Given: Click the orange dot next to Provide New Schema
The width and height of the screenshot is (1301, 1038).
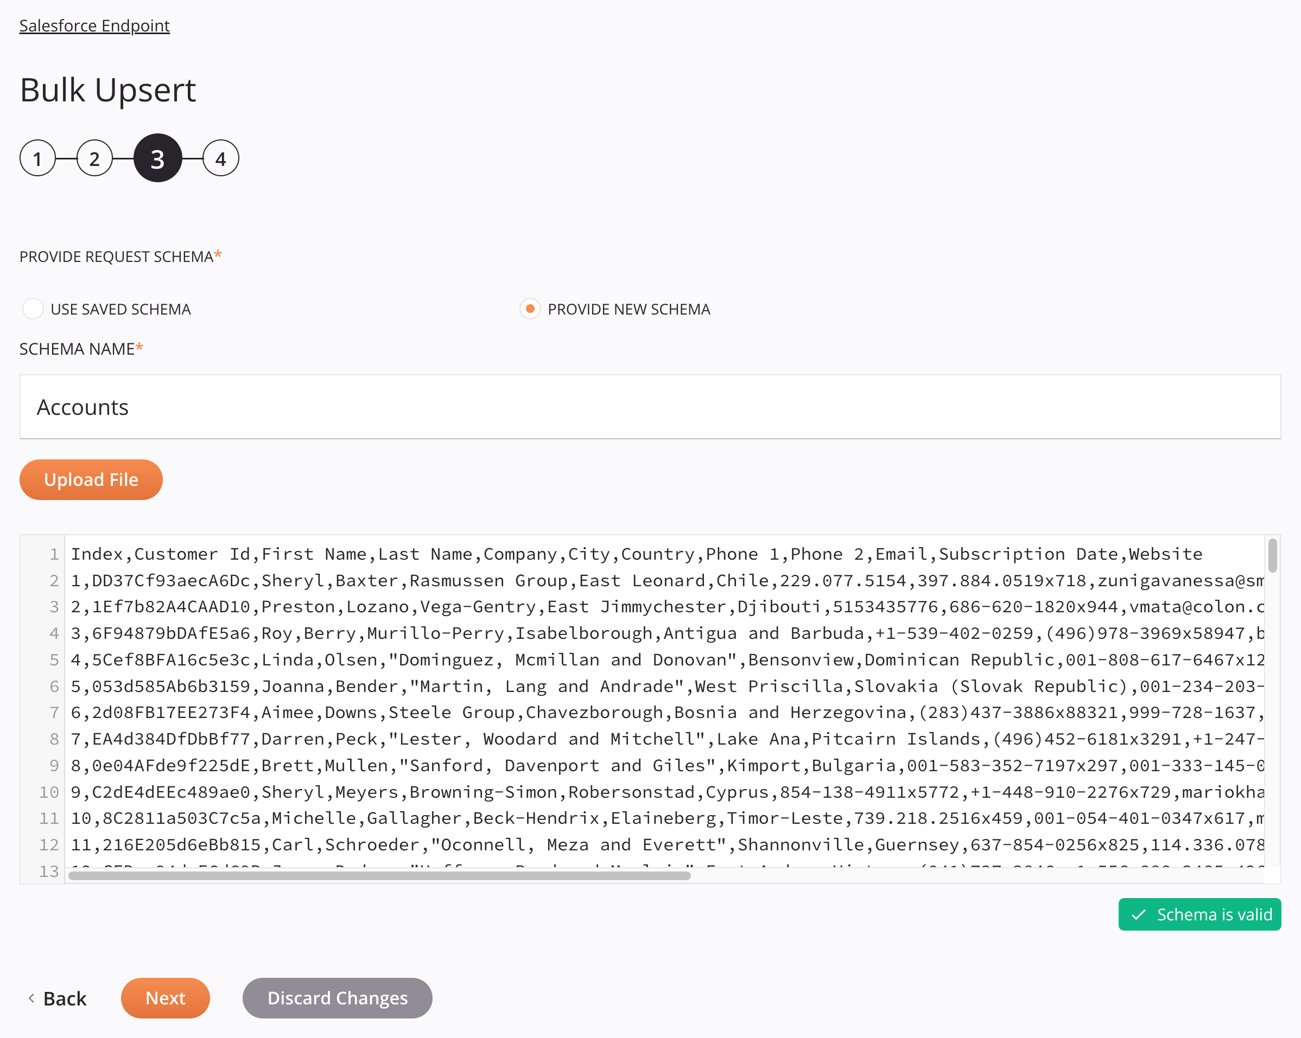Looking at the screenshot, I should 530,308.
